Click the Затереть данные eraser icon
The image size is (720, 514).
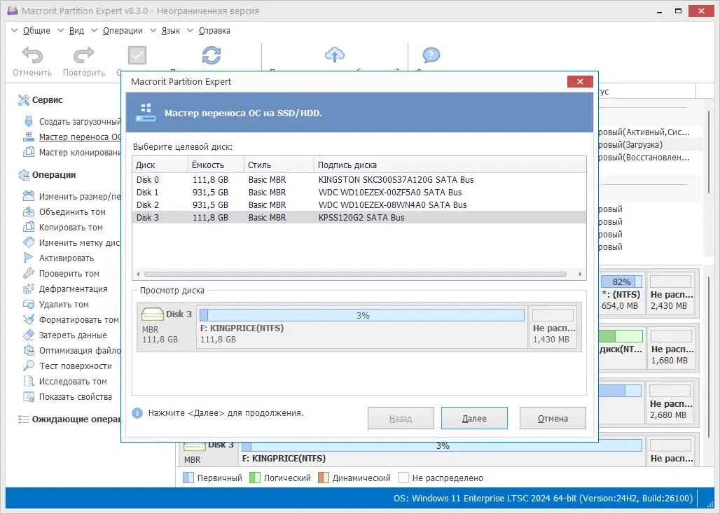point(29,335)
